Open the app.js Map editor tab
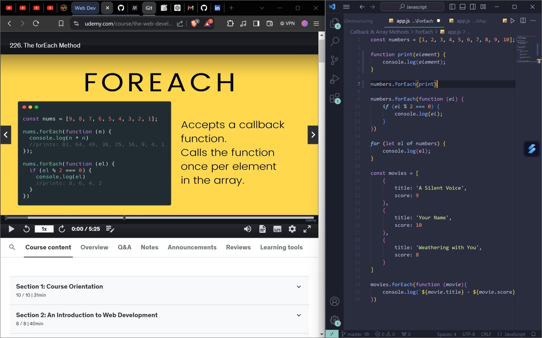 (468, 21)
